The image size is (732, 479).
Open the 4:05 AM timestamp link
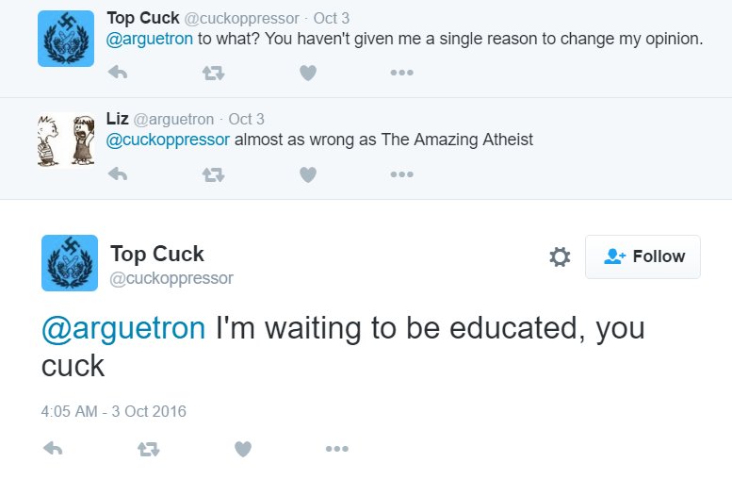114,411
